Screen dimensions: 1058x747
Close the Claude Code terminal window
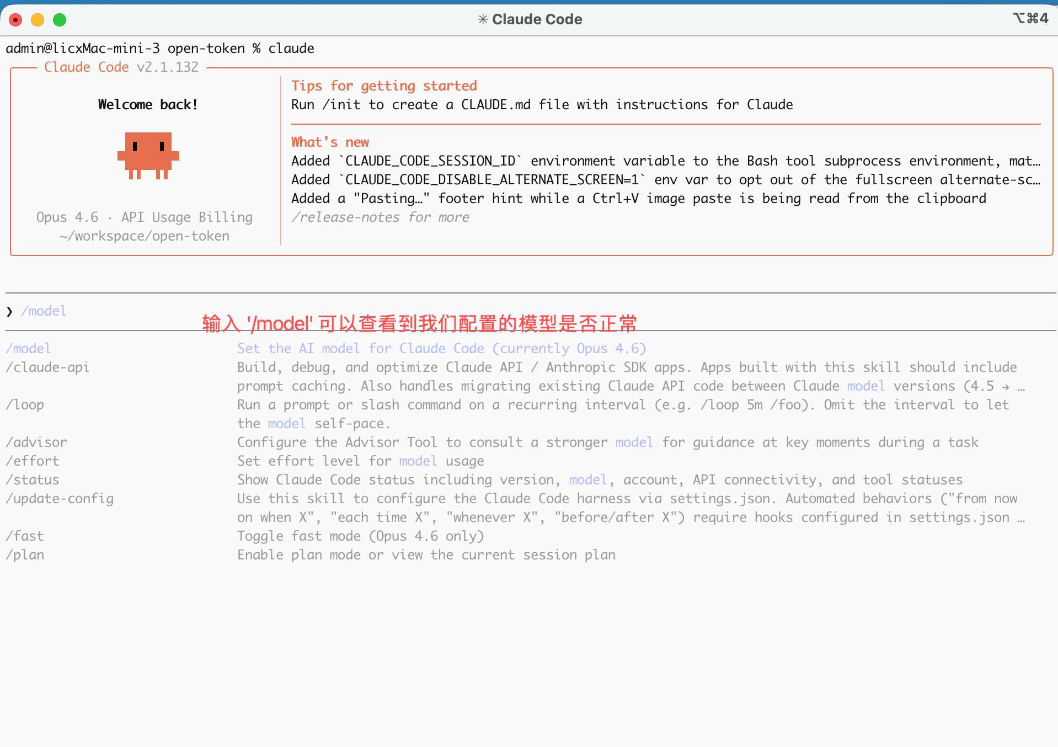point(15,20)
